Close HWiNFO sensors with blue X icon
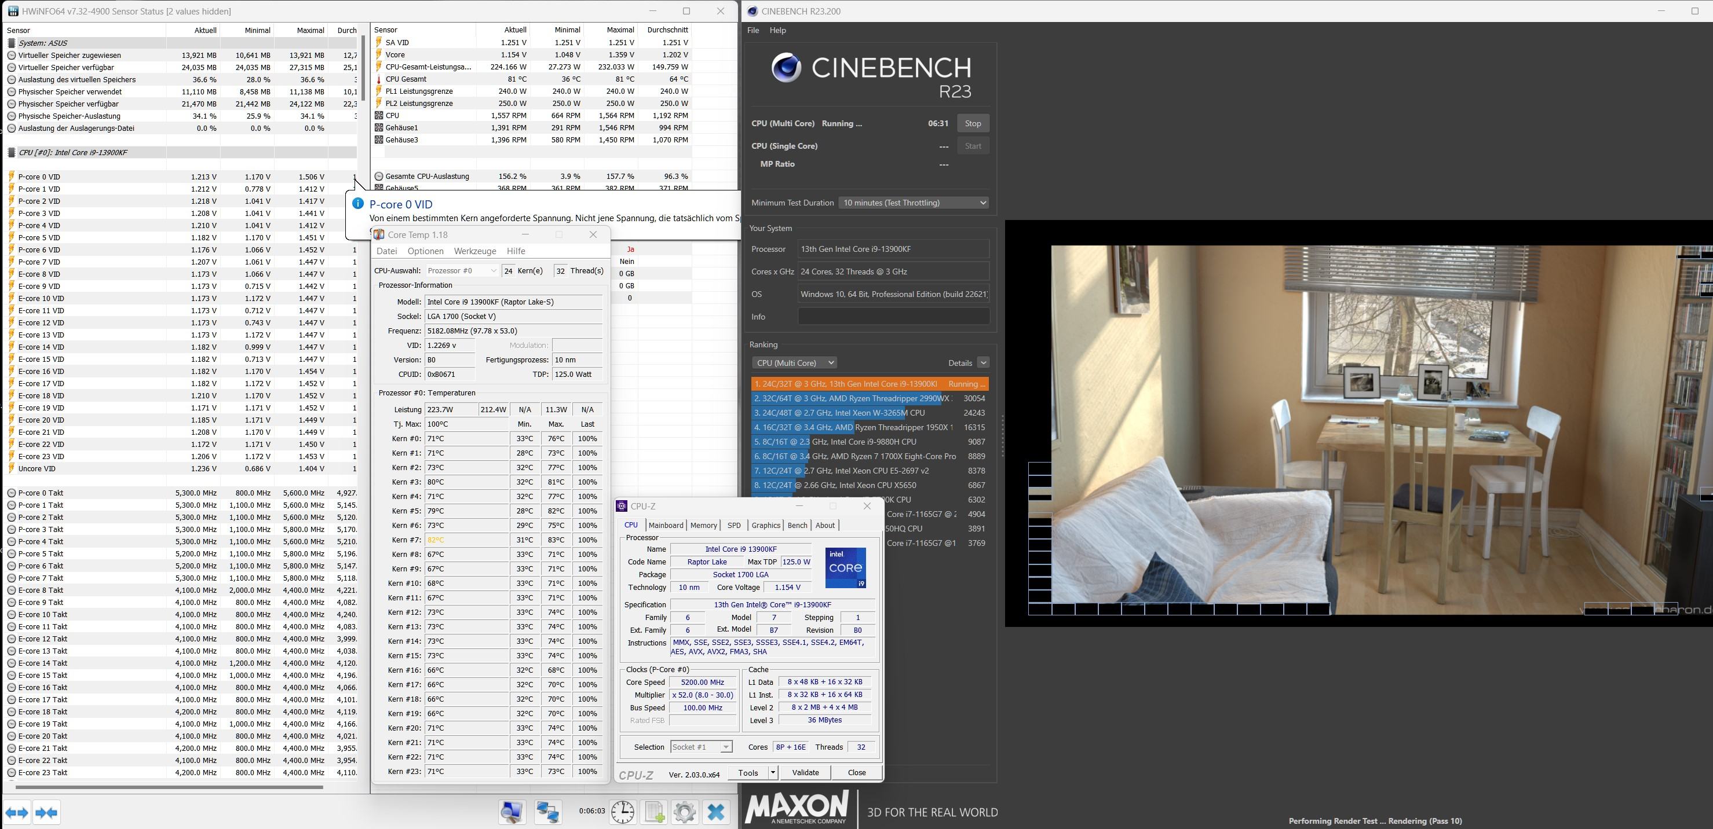Viewport: 1713px width, 829px height. [716, 812]
